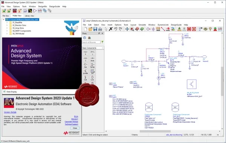The height and width of the screenshot is (143, 226).
Task: Expand the 03_Amp Sims folder
Action: [7, 28]
